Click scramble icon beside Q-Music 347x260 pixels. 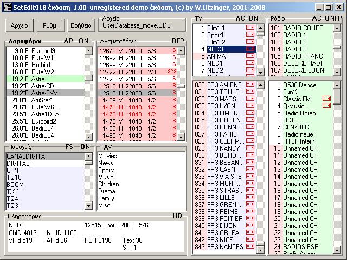(x=326, y=106)
